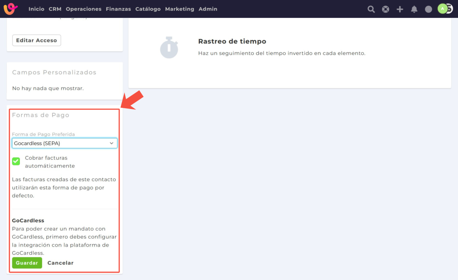Open the Finanzas menu
This screenshot has width=458, height=280.
pos(118,9)
